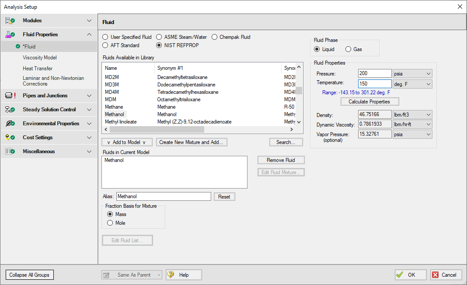Screen dimensions: 467x285
Task: Open the pressure units dropdown
Action: (x=412, y=73)
